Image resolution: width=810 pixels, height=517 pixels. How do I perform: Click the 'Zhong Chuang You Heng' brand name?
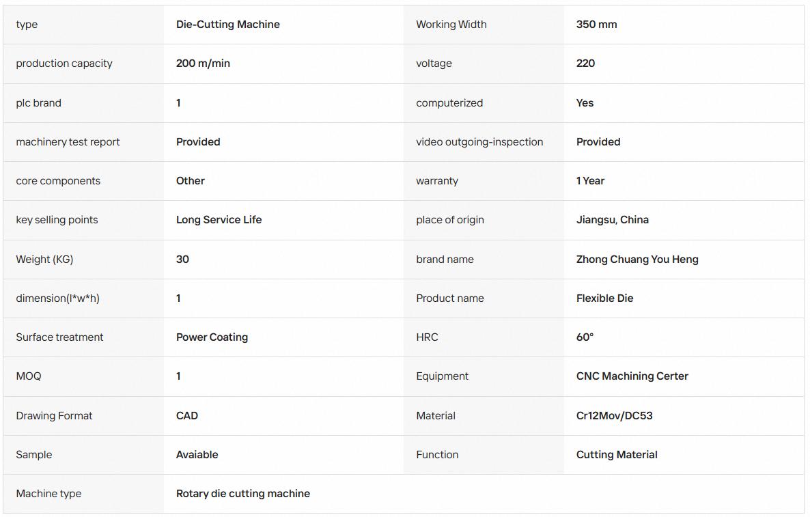[637, 260]
